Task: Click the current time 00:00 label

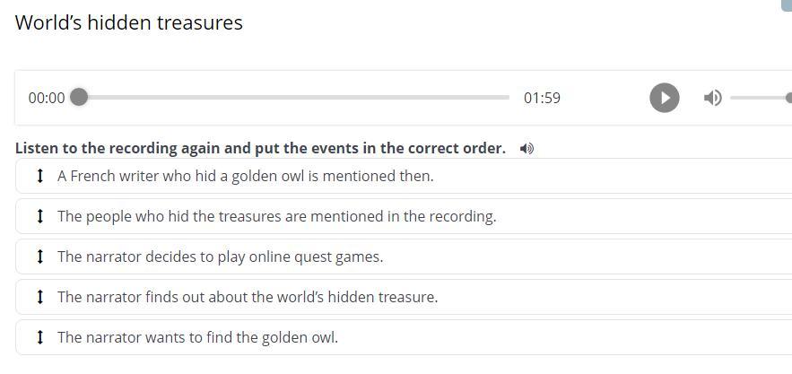Action: click(47, 98)
